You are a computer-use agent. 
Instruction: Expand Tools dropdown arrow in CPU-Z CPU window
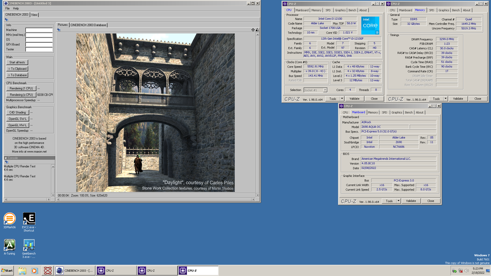(x=342, y=99)
